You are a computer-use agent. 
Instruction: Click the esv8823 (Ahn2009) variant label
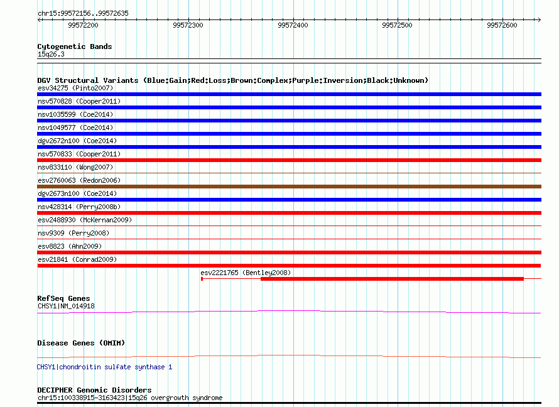[x=70, y=246]
